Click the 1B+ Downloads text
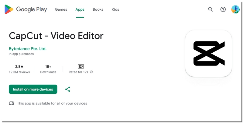The image size is (243, 123). click(x=48, y=69)
